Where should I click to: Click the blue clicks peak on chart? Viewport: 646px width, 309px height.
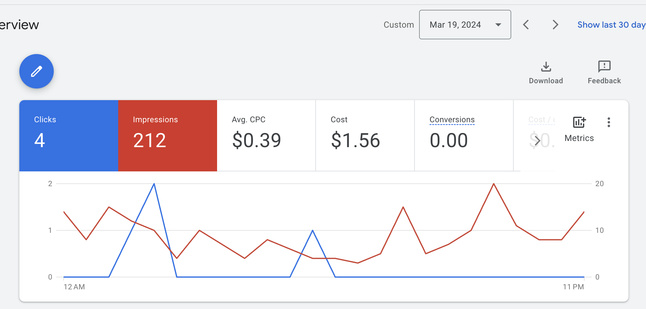tap(154, 184)
